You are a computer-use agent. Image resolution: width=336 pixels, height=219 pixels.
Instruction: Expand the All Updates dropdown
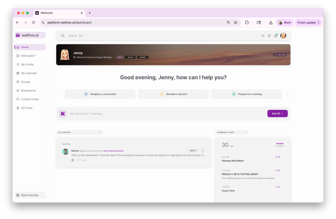[x=80, y=132]
